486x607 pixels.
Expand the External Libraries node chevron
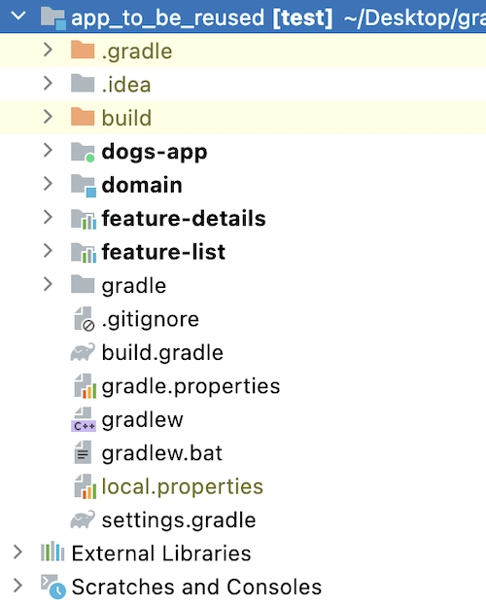pyautogui.click(x=17, y=553)
